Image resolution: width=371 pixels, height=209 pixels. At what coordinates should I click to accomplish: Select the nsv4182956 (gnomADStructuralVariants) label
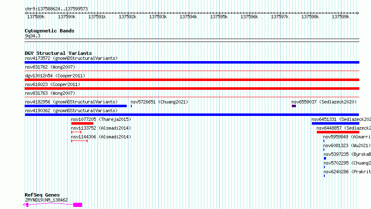(x=71, y=102)
